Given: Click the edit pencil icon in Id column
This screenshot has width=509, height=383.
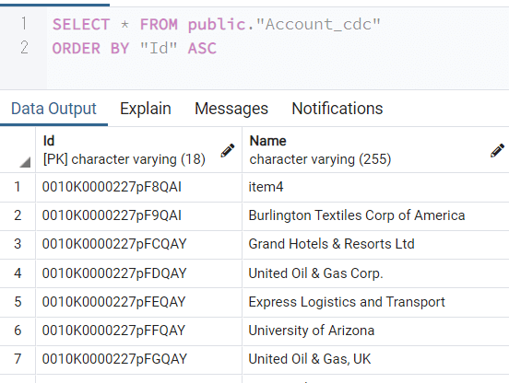Looking at the screenshot, I should tap(228, 150).
